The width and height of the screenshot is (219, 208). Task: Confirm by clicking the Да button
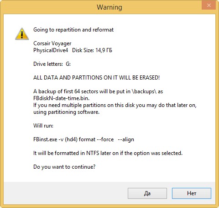pos(147,193)
